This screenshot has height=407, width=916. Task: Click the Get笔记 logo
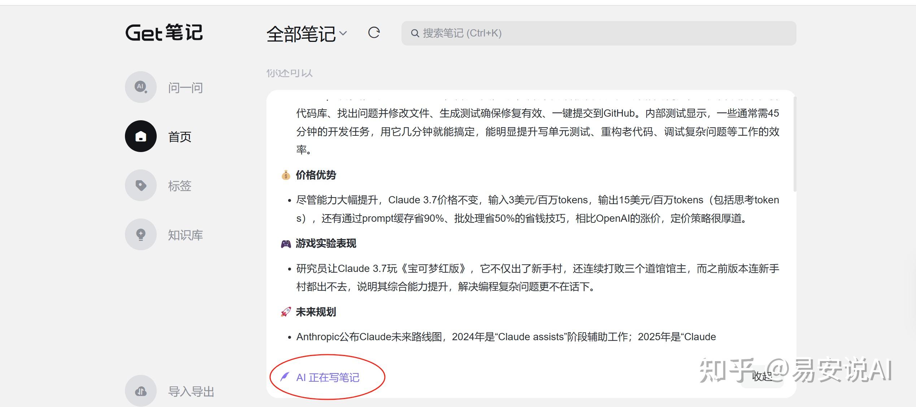pos(164,33)
